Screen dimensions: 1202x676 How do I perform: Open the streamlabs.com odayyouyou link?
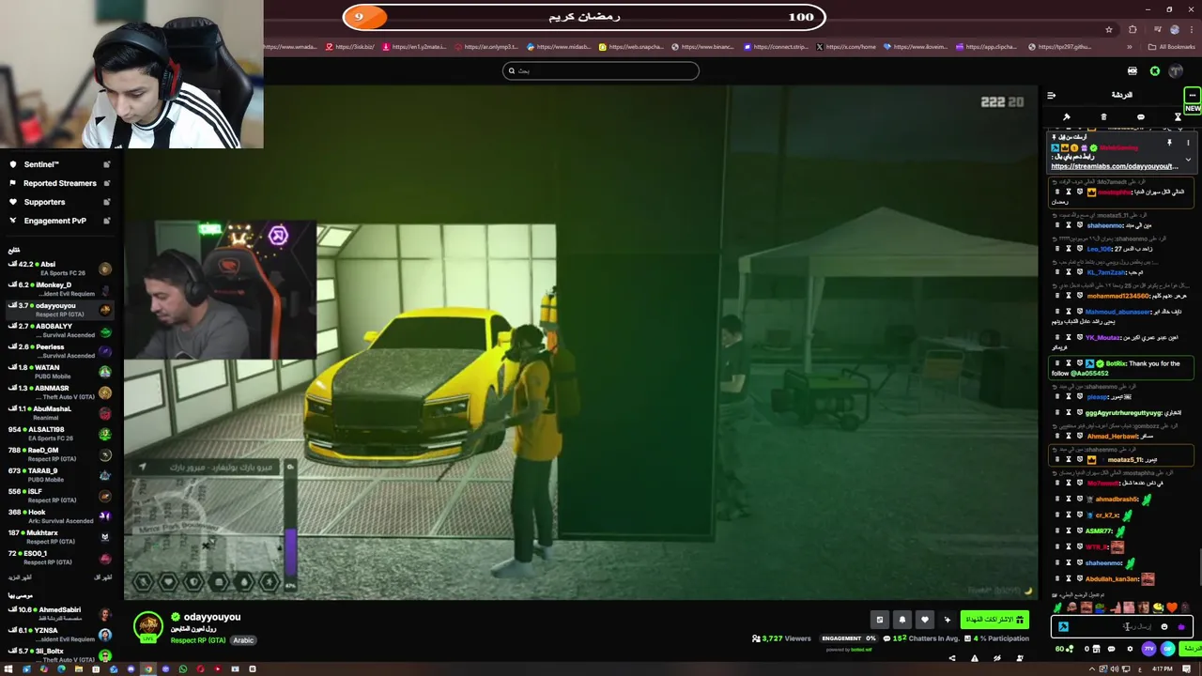coord(1114,166)
